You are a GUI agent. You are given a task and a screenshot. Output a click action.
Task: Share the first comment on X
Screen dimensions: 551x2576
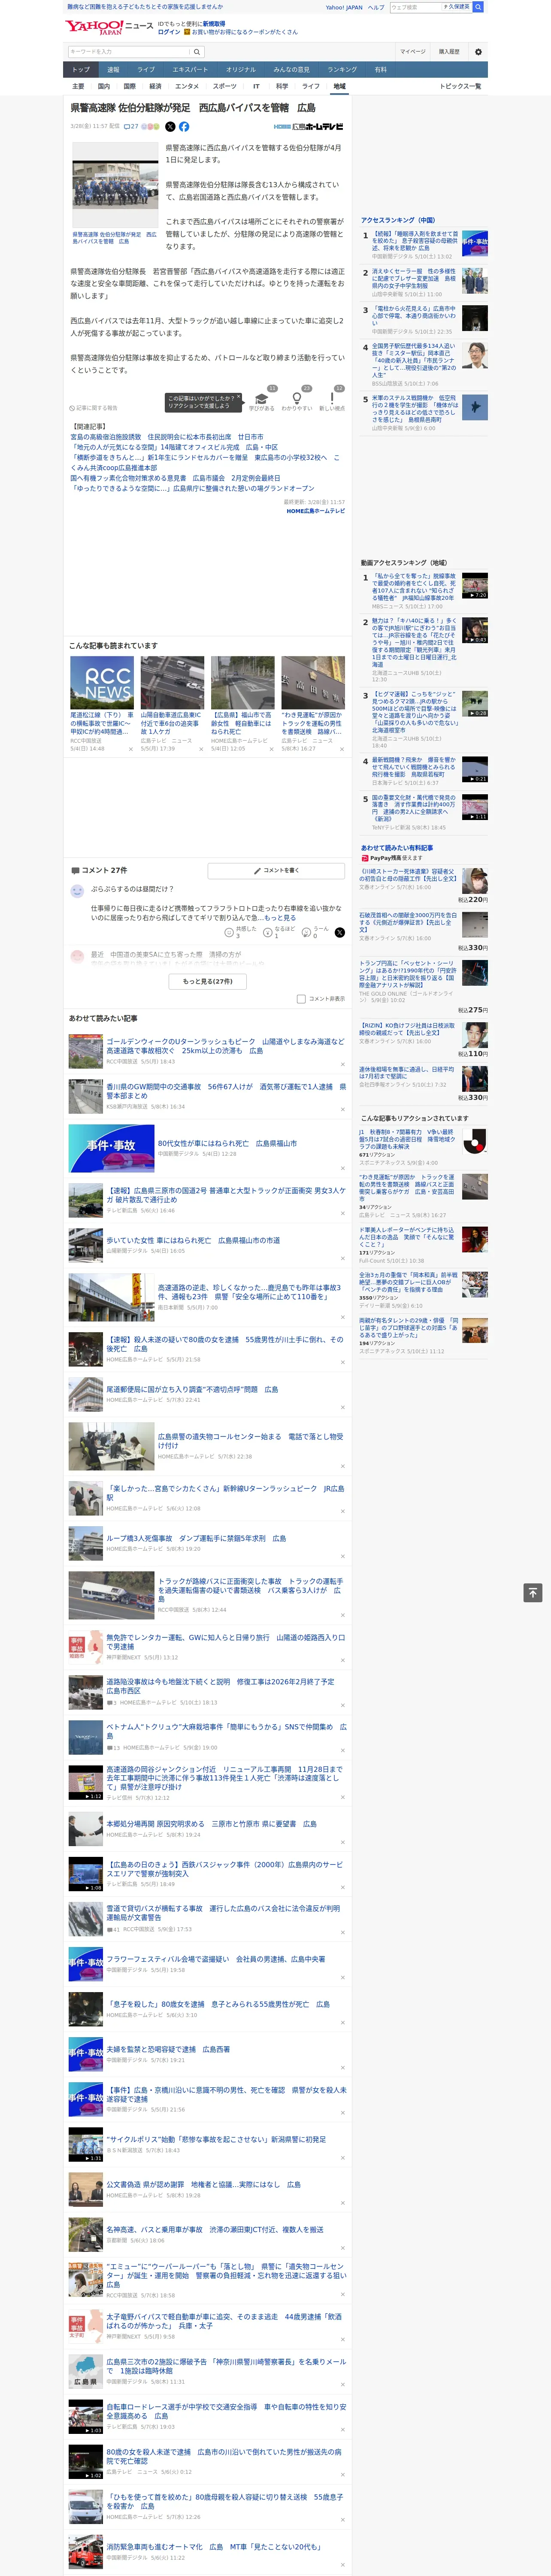point(340,932)
